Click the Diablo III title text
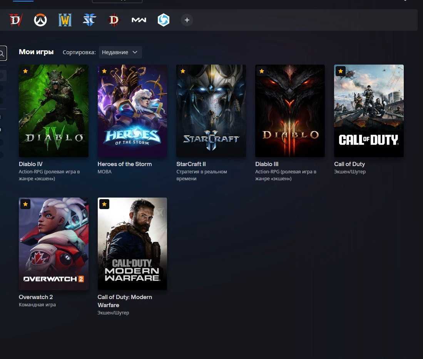 267,164
